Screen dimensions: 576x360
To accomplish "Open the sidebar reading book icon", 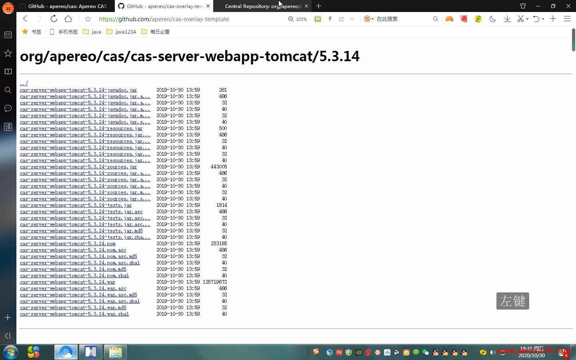I will 8,72.
